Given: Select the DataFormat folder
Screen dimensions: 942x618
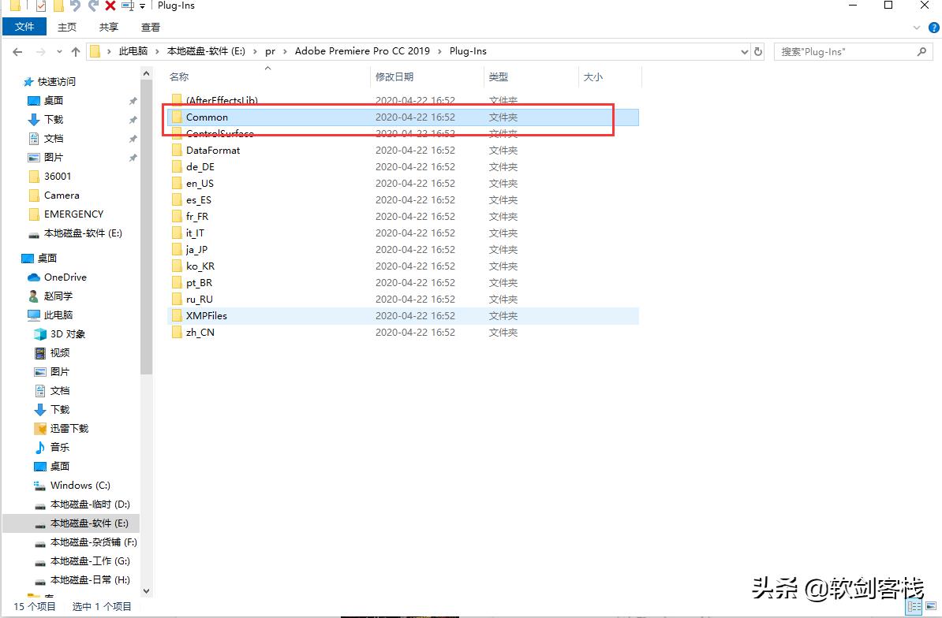Looking at the screenshot, I should click(x=402, y=150).
